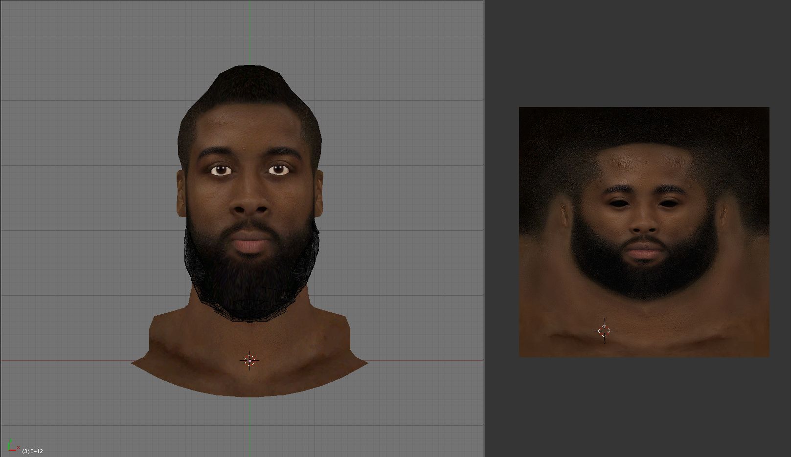Click the hair on top of 3D head
This screenshot has height=457, width=791.
coord(249,86)
